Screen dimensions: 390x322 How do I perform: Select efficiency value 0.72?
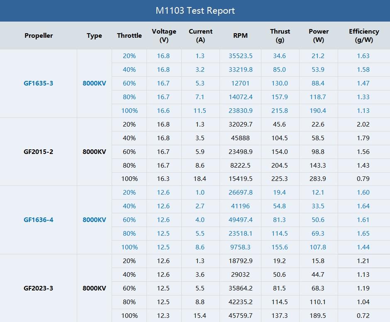point(363,315)
